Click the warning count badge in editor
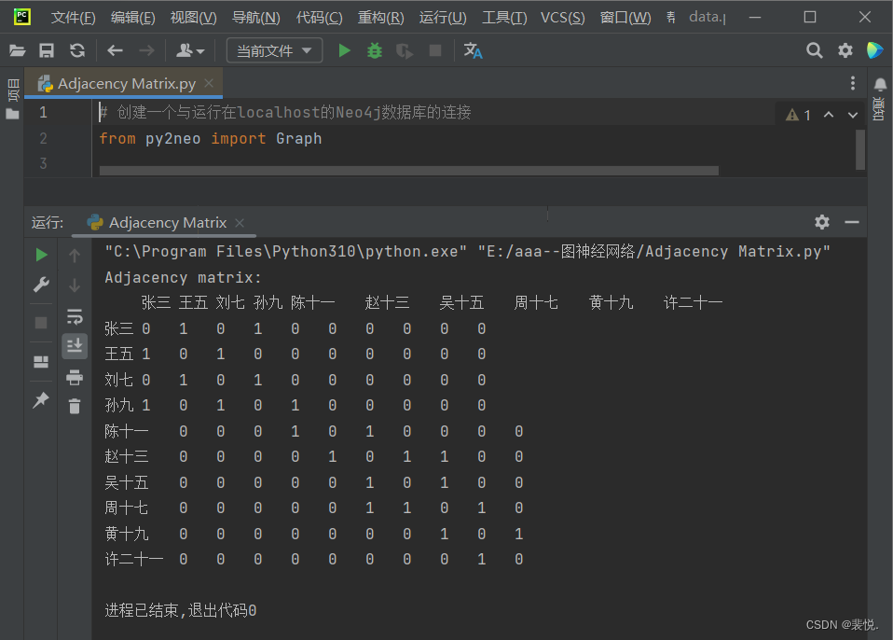Viewport: 893px width, 640px height. point(797,114)
